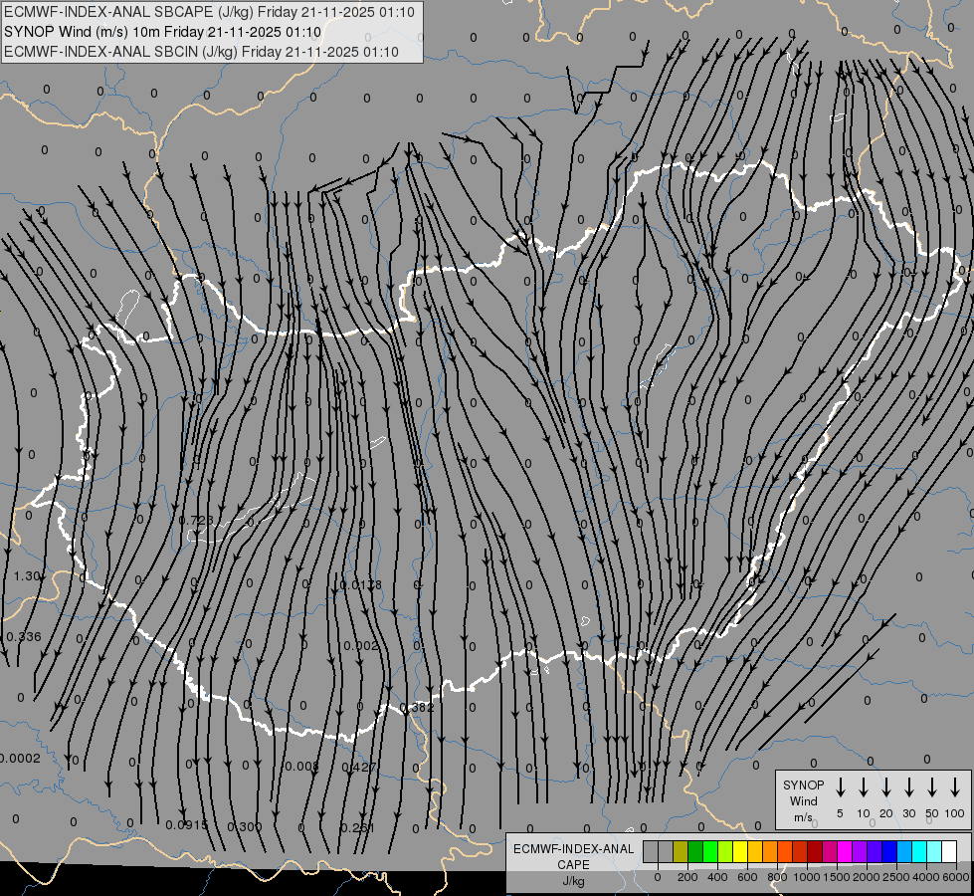
Task: Pick the yellow-green CAPE swatch at 400
Action: [725, 851]
